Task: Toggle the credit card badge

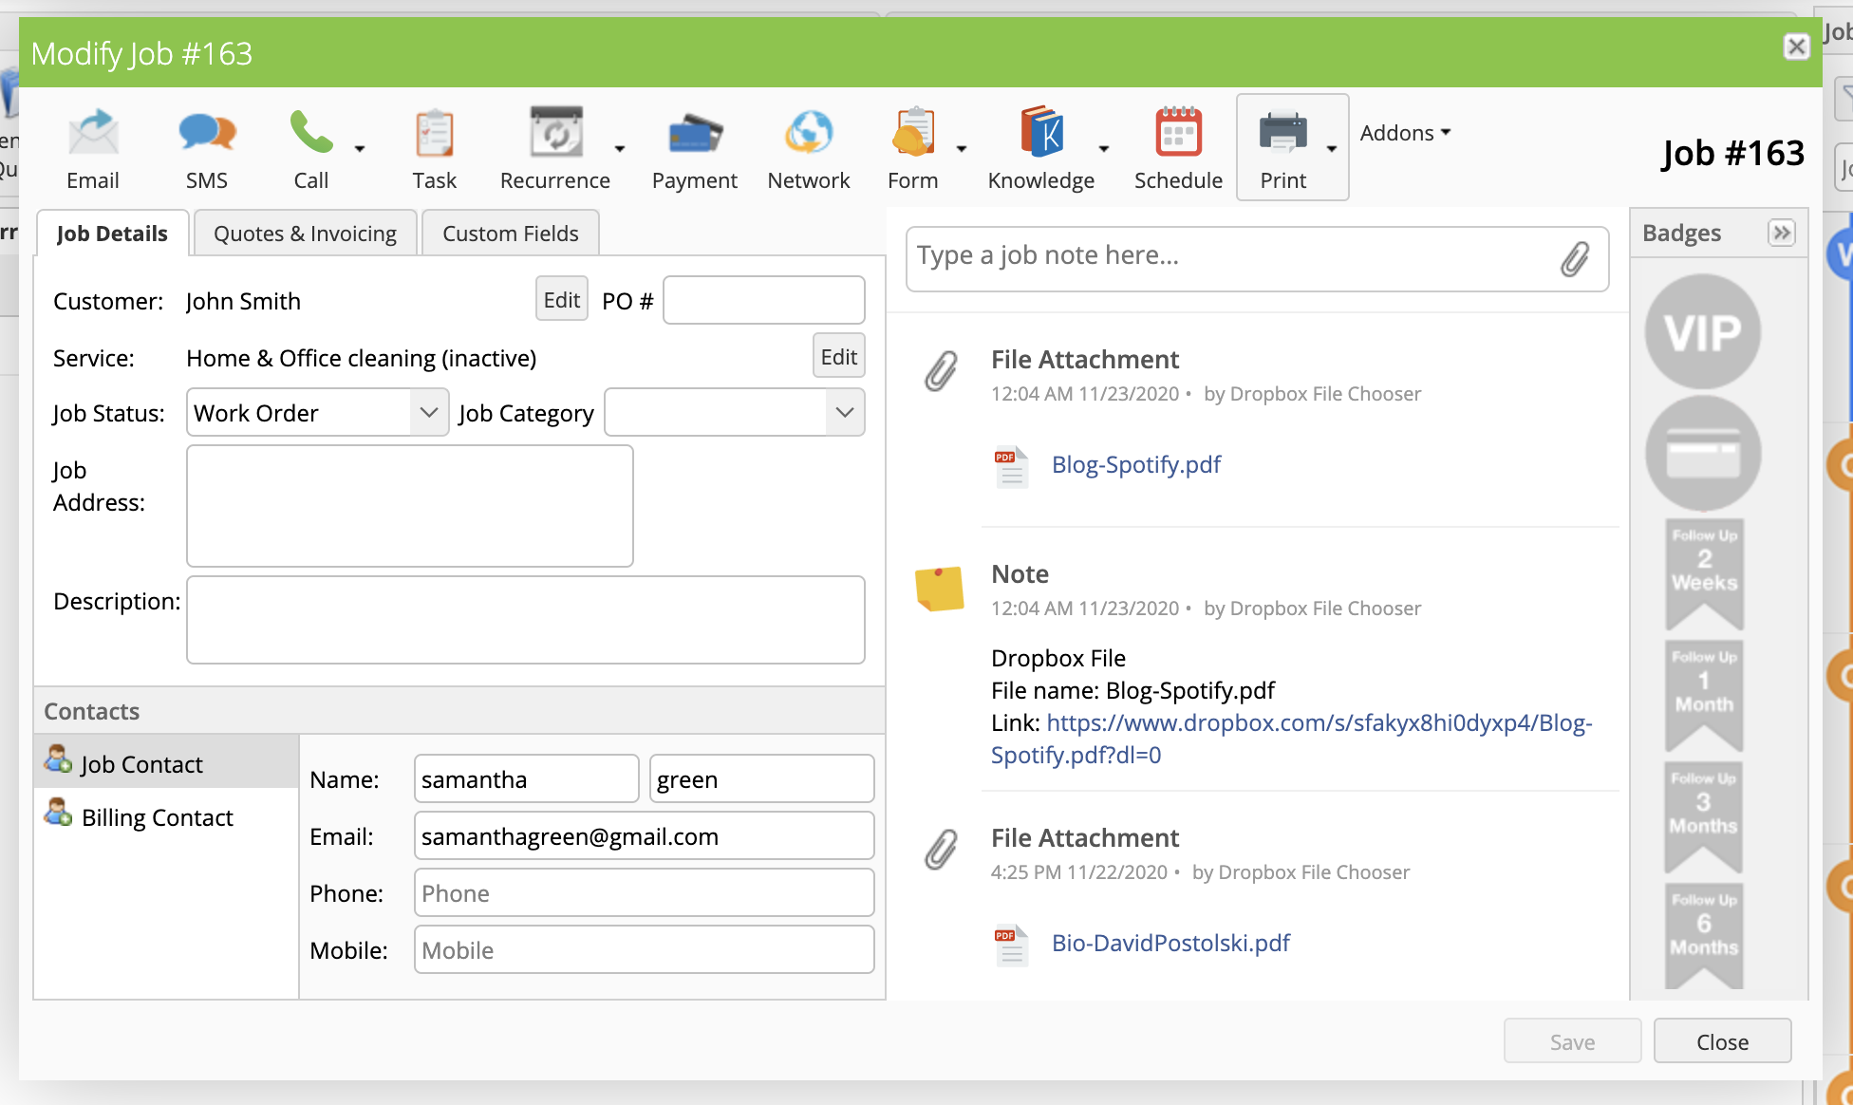Action: coord(1703,454)
